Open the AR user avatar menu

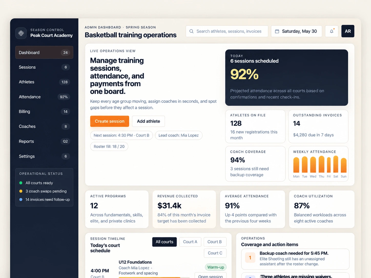(x=348, y=31)
